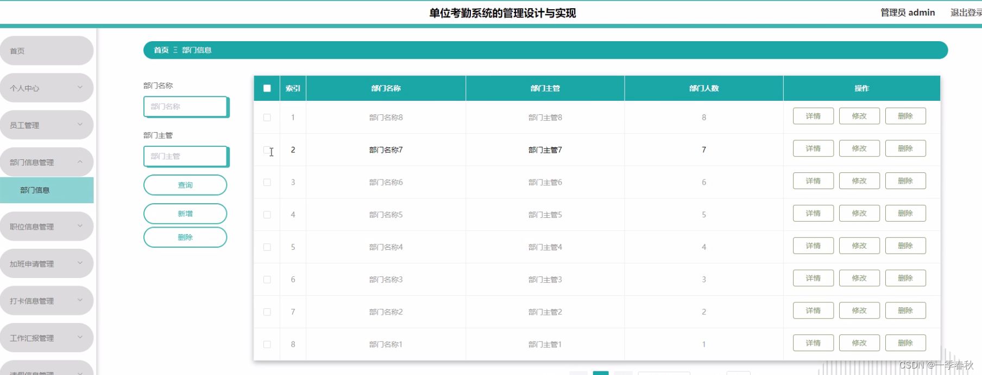Check the row checkbox for 部门名称8
982x375 pixels.
tap(267, 118)
